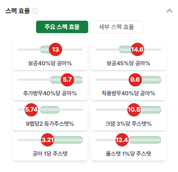Click the red 10.5 slider marker
178x172 pixels.
tap(134, 110)
